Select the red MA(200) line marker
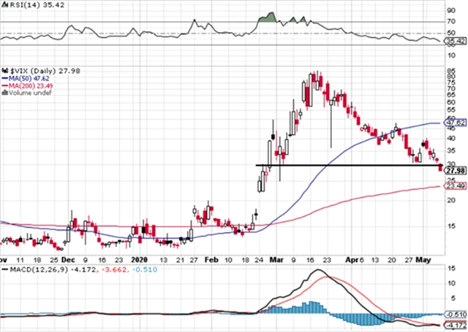This screenshot has height=332, width=468. pos(4,85)
